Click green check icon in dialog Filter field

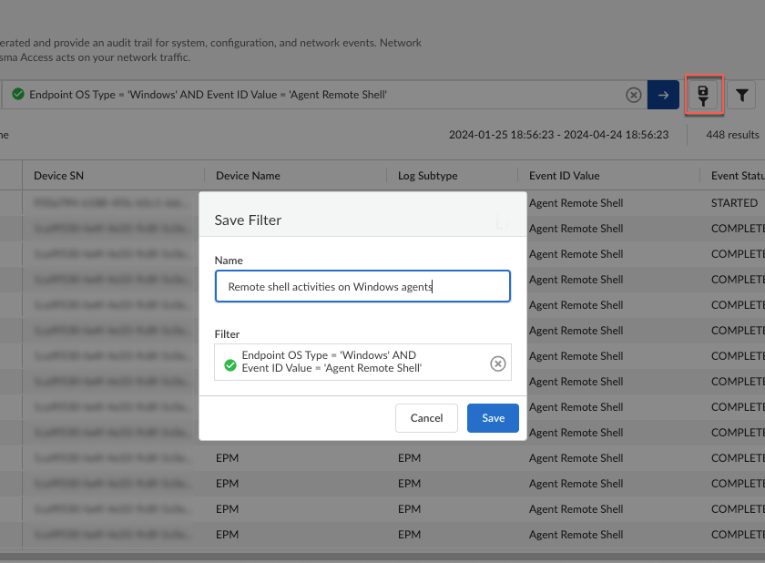(230, 365)
